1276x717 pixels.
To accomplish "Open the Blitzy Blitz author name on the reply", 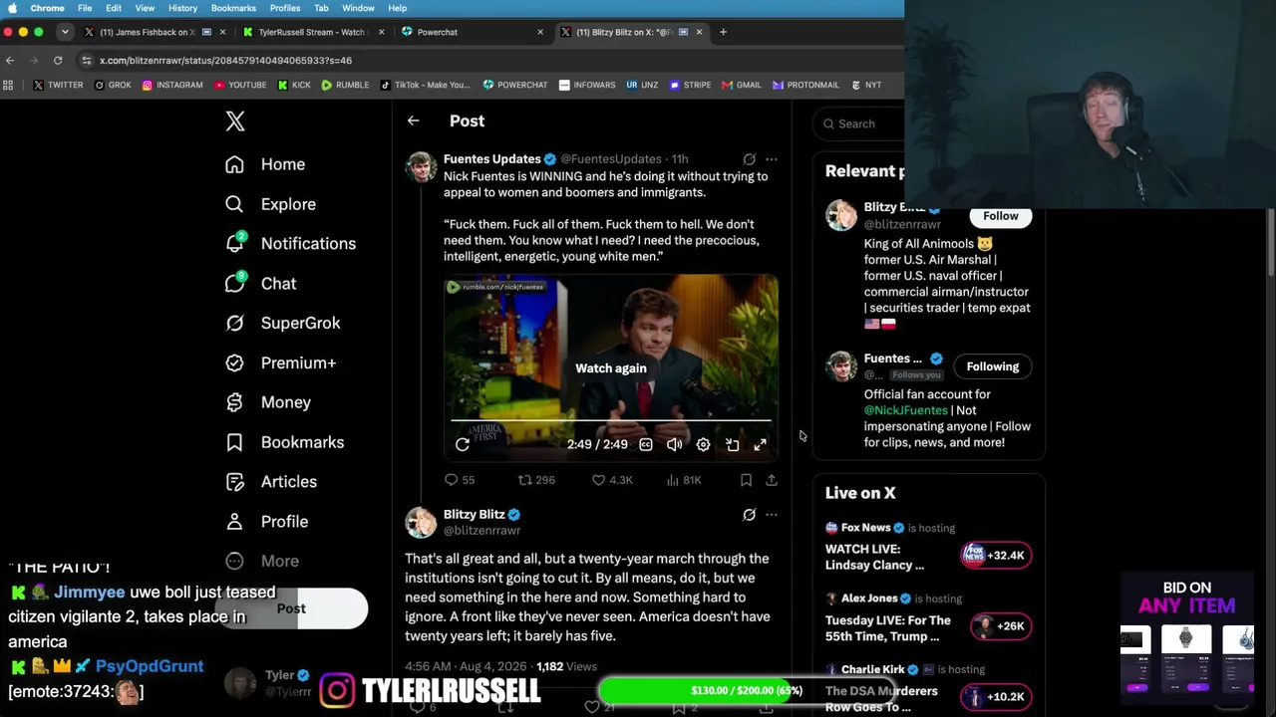I will 475,515.
